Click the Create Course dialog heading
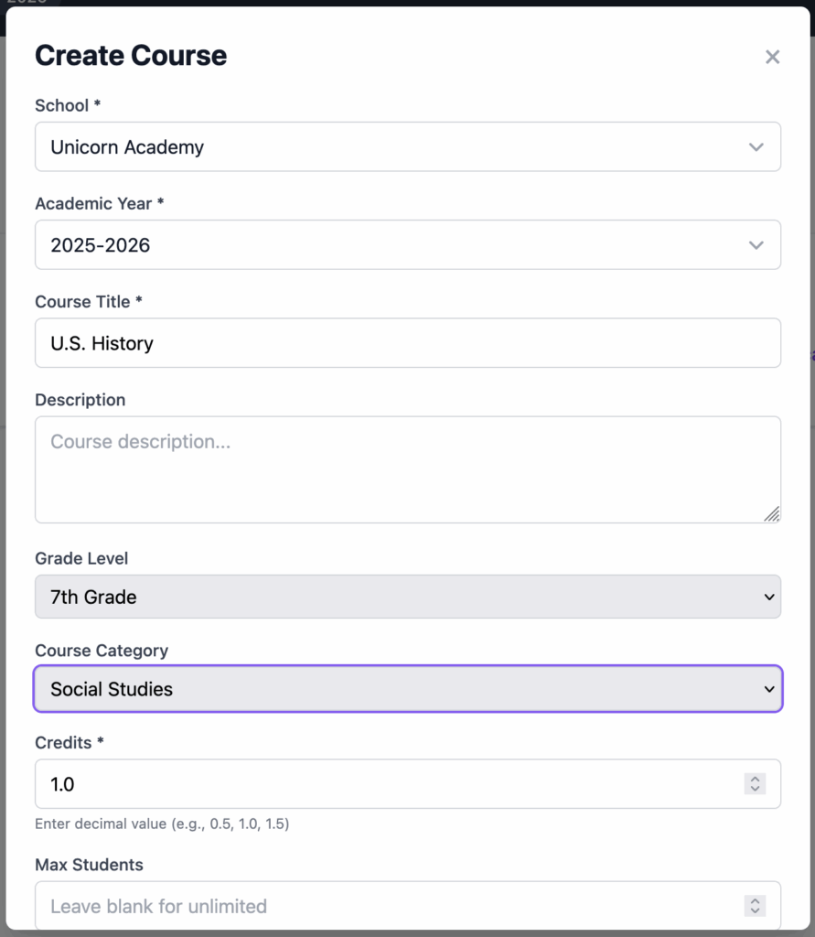815x937 pixels. (131, 56)
